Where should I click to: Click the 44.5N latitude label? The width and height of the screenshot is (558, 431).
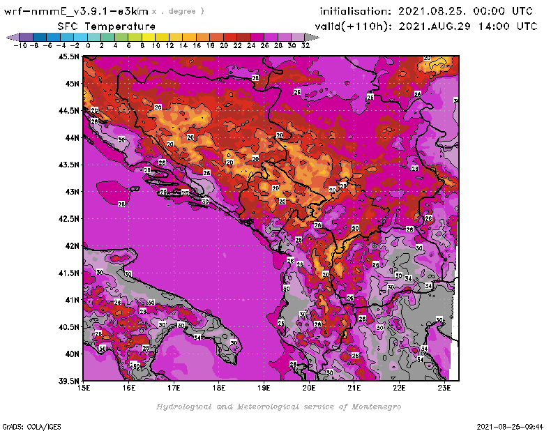coord(68,111)
